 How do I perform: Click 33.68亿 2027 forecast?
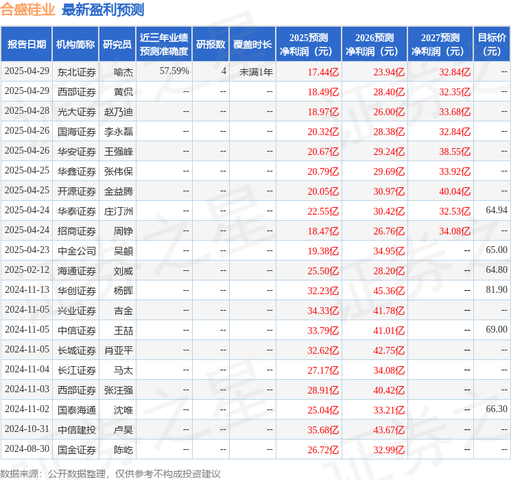(455, 112)
